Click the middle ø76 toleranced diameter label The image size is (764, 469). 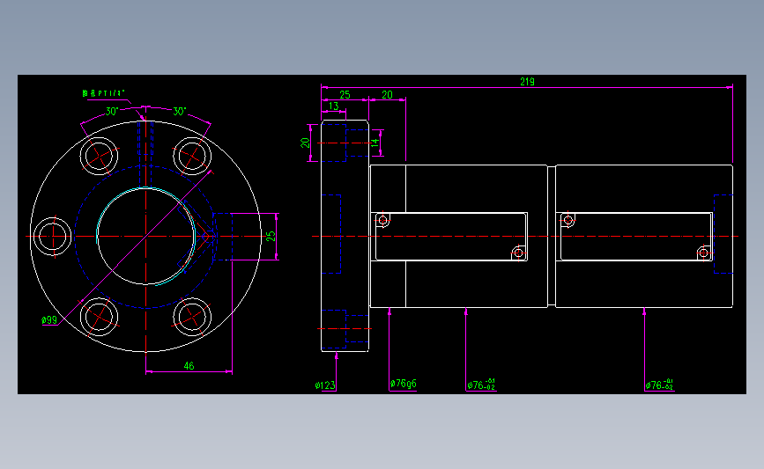tap(481, 385)
